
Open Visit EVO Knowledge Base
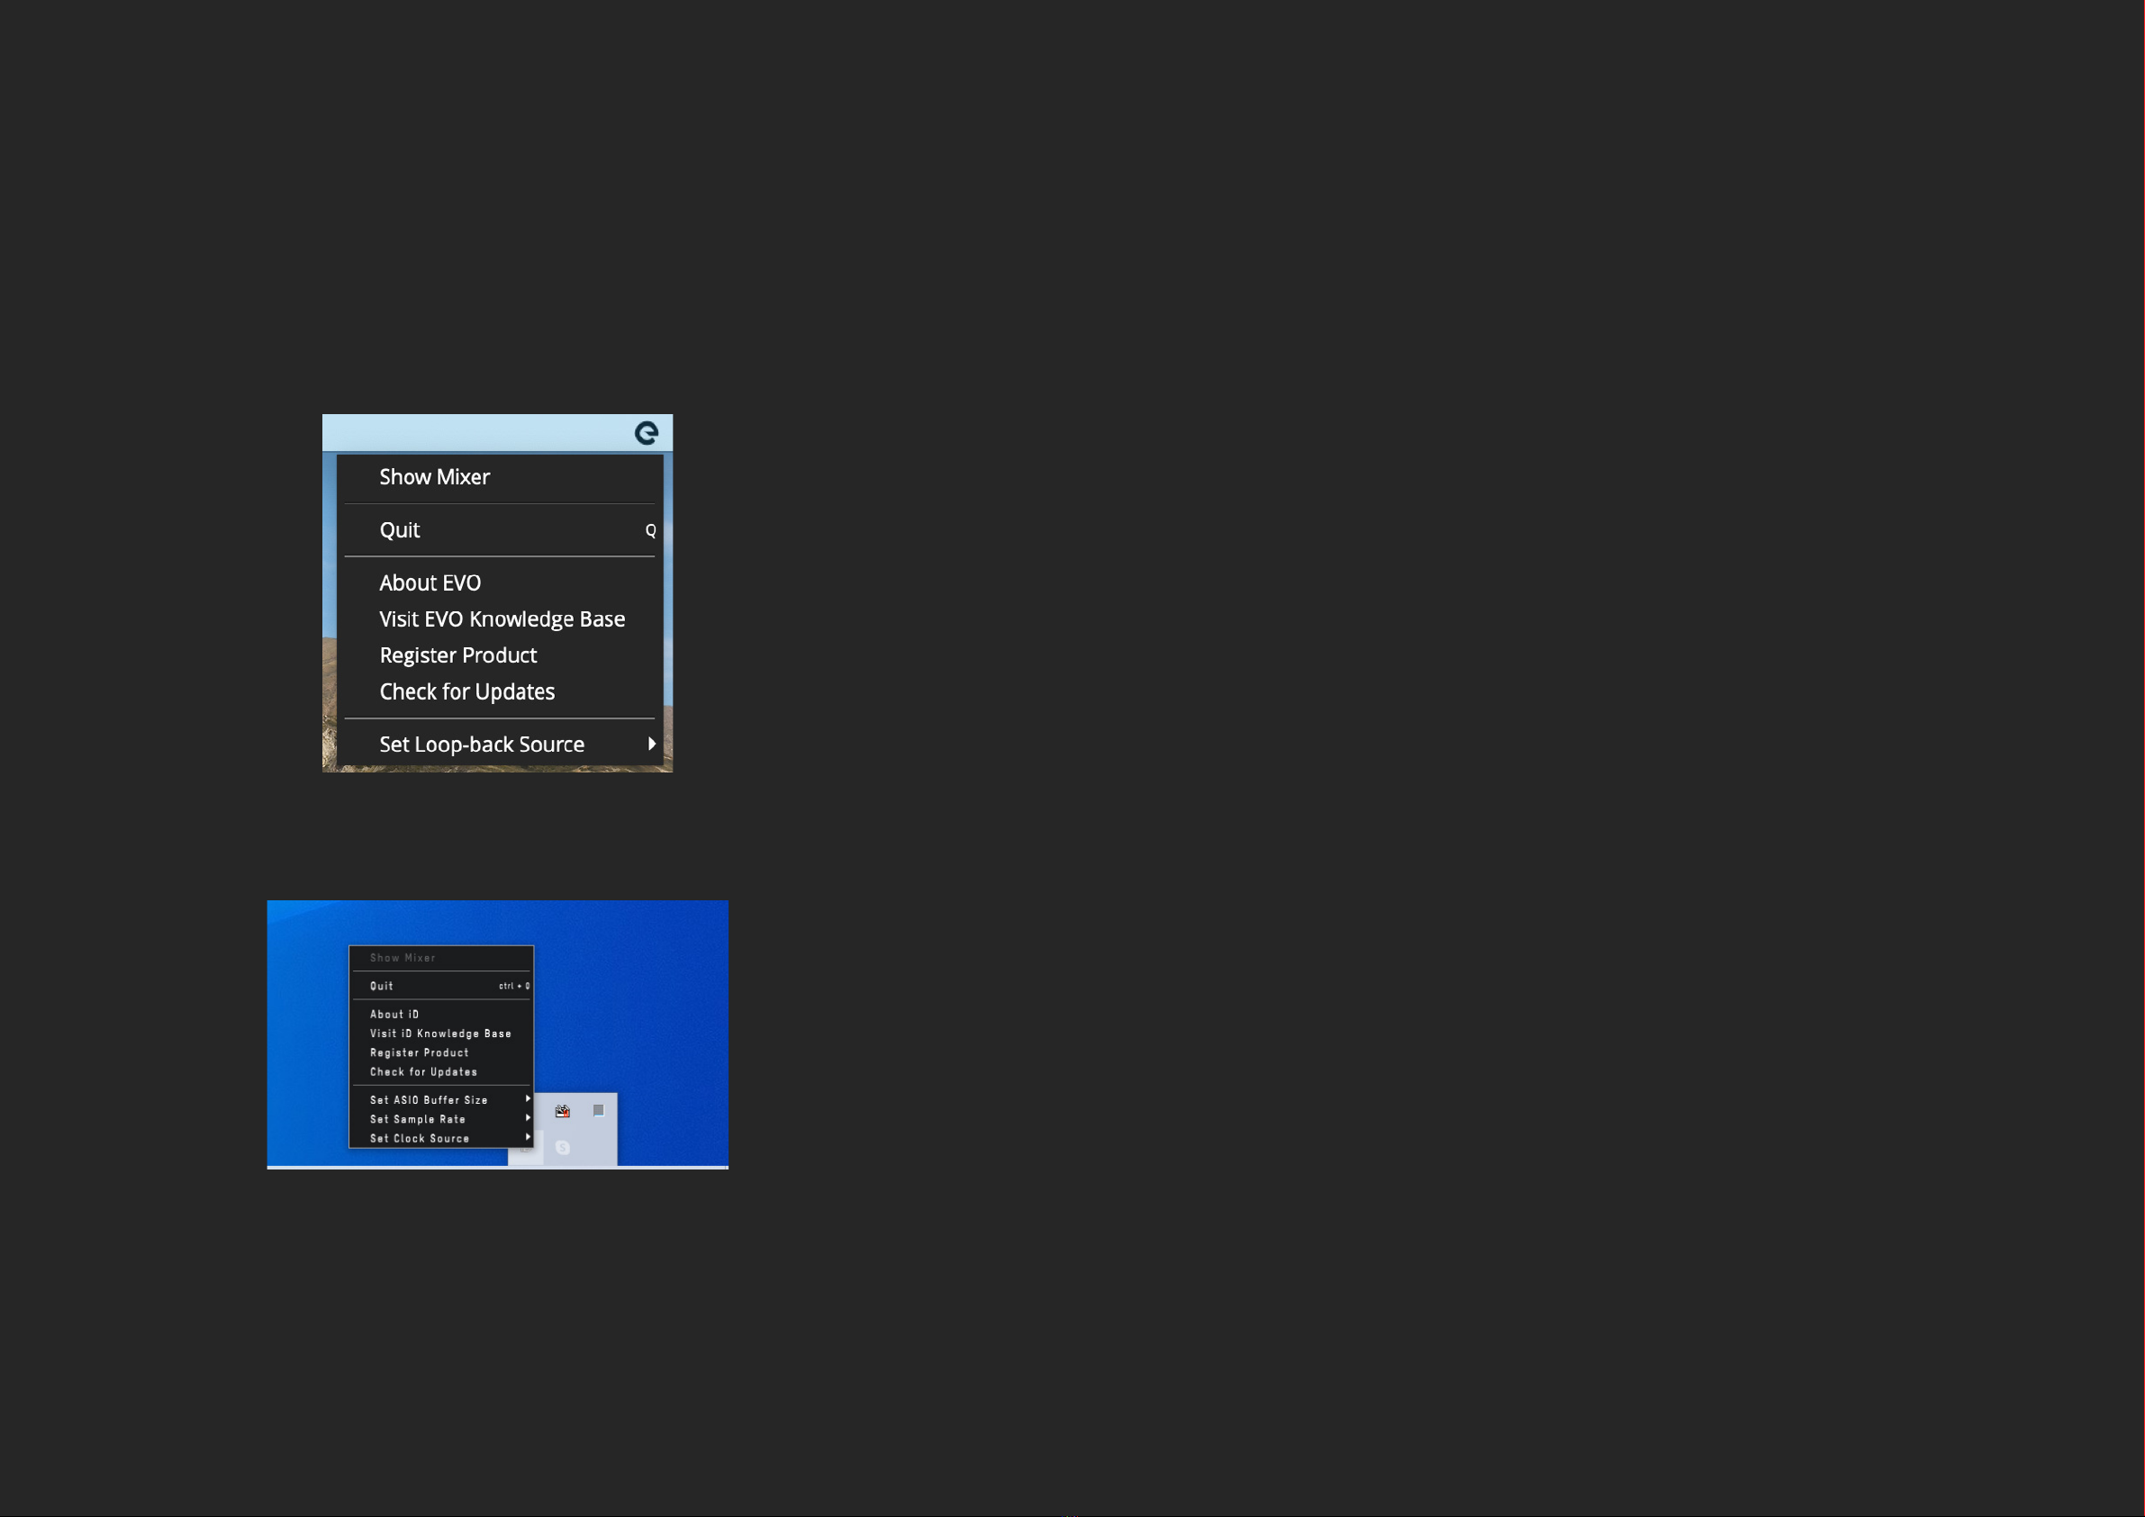(x=500, y=619)
